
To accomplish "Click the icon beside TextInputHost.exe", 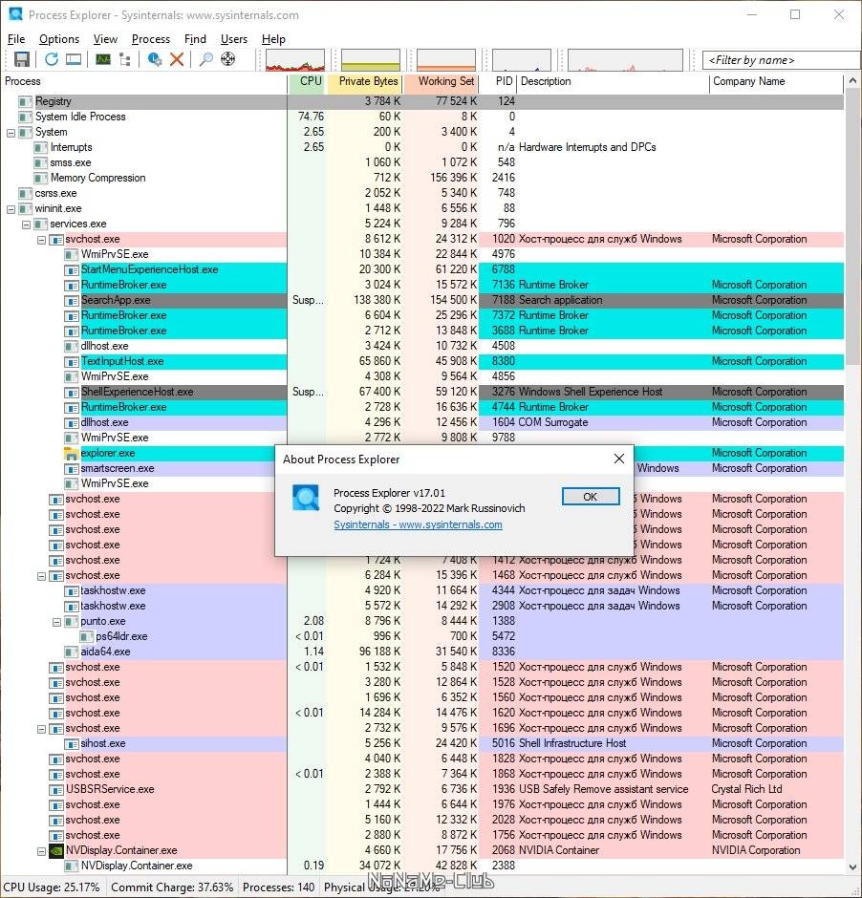I will click(x=71, y=362).
